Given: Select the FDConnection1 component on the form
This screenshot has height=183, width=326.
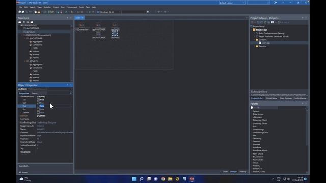Looking at the screenshot, I should [x=82, y=25].
